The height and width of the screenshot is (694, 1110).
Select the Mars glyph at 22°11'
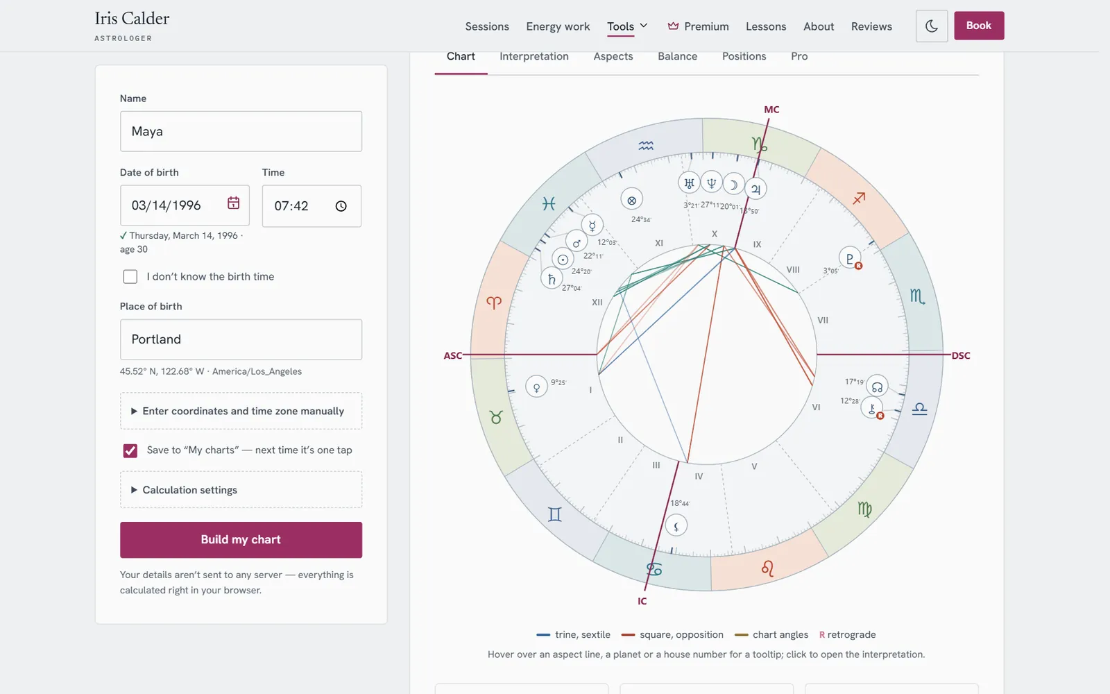click(577, 243)
